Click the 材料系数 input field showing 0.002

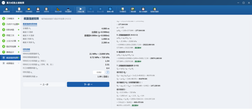(99, 72)
